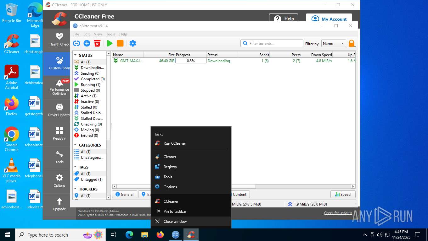Open the Help menu in qBittorrent

tap(123, 34)
